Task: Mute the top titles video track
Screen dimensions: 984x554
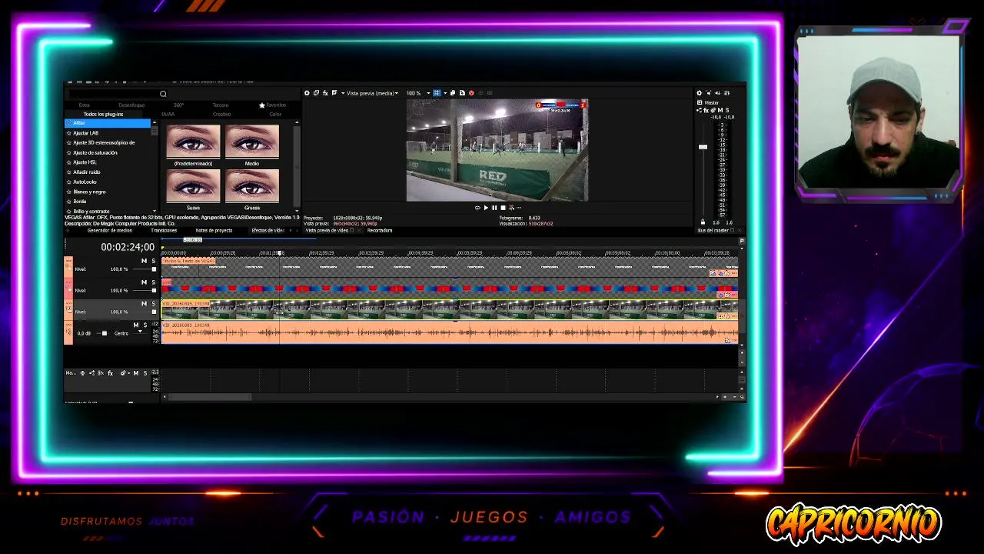Action: coord(144,262)
